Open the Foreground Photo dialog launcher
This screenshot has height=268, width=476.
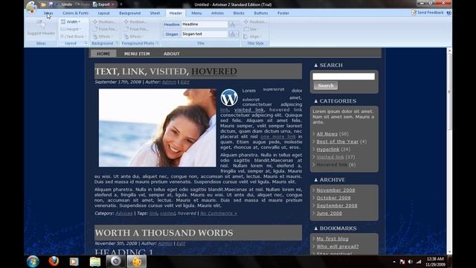pos(157,43)
